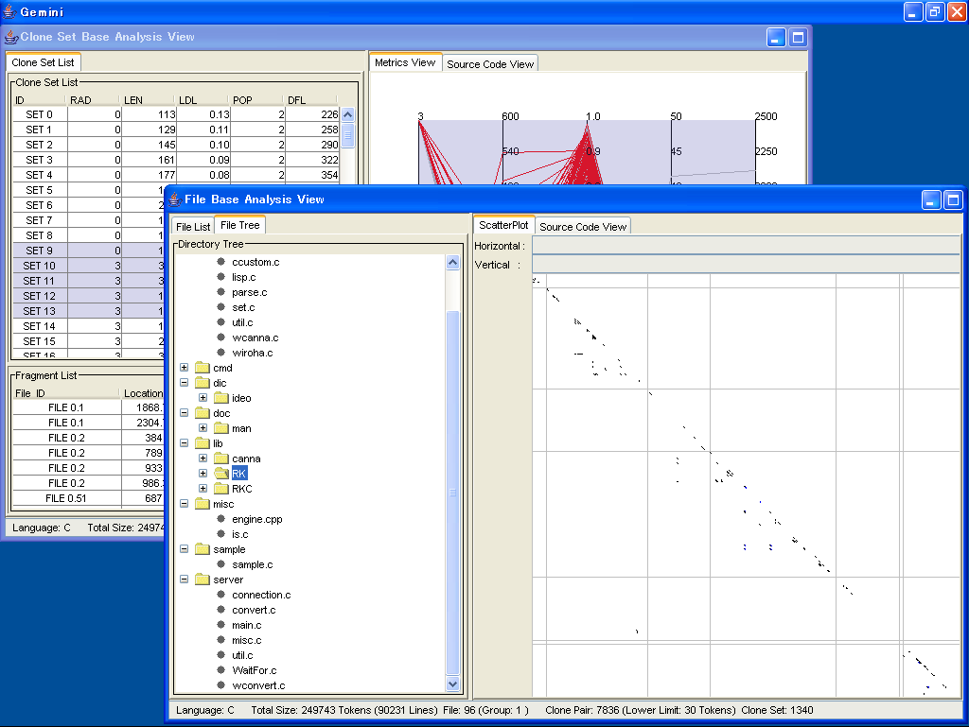The image size is (969, 727).
Task: Maximize the Clone Set Base Analysis View
Action: (x=797, y=38)
